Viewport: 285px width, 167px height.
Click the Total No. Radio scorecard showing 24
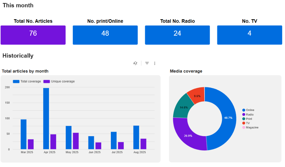click(177, 35)
